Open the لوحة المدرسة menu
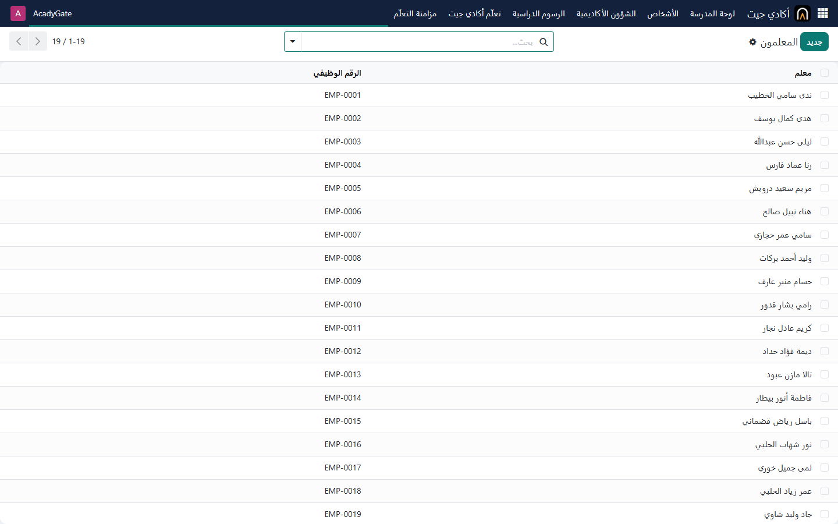Viewport: 838px width, 524px height. tap(712, 13)
